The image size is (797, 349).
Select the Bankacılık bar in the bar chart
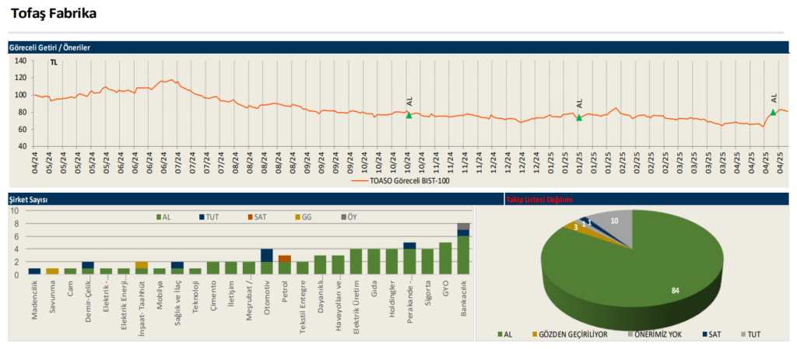(x=463, y=249)
